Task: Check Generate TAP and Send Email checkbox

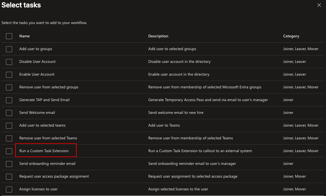Action: click(9, 100)
